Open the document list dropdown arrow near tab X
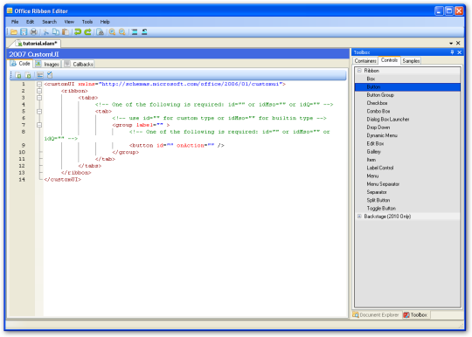 [x=451, y=44]
